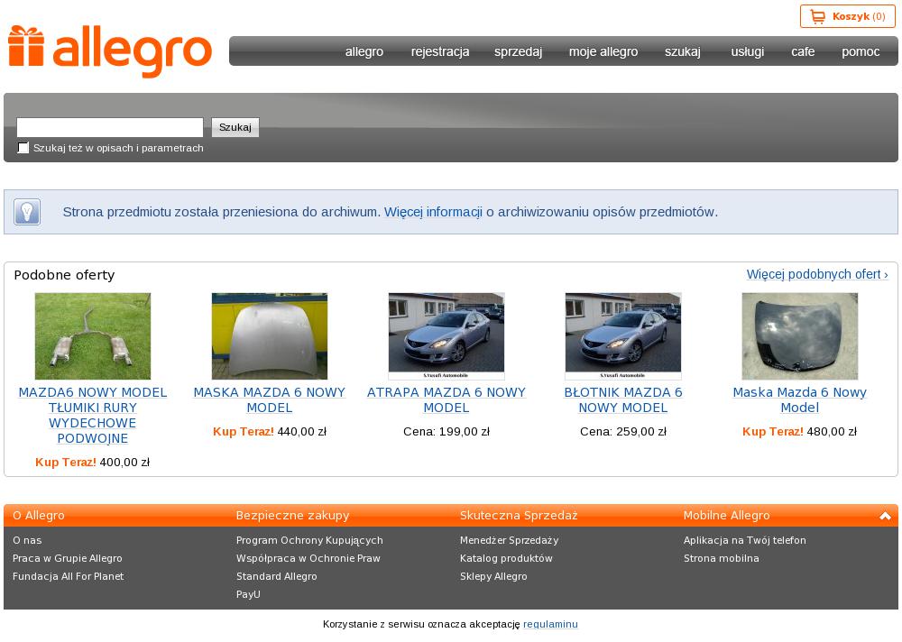The width and height of the screenshot is (902, 642).
Task: Open ATRAPA MAZDA 6 NOWY MODEL offer
Action: (446, 399)
